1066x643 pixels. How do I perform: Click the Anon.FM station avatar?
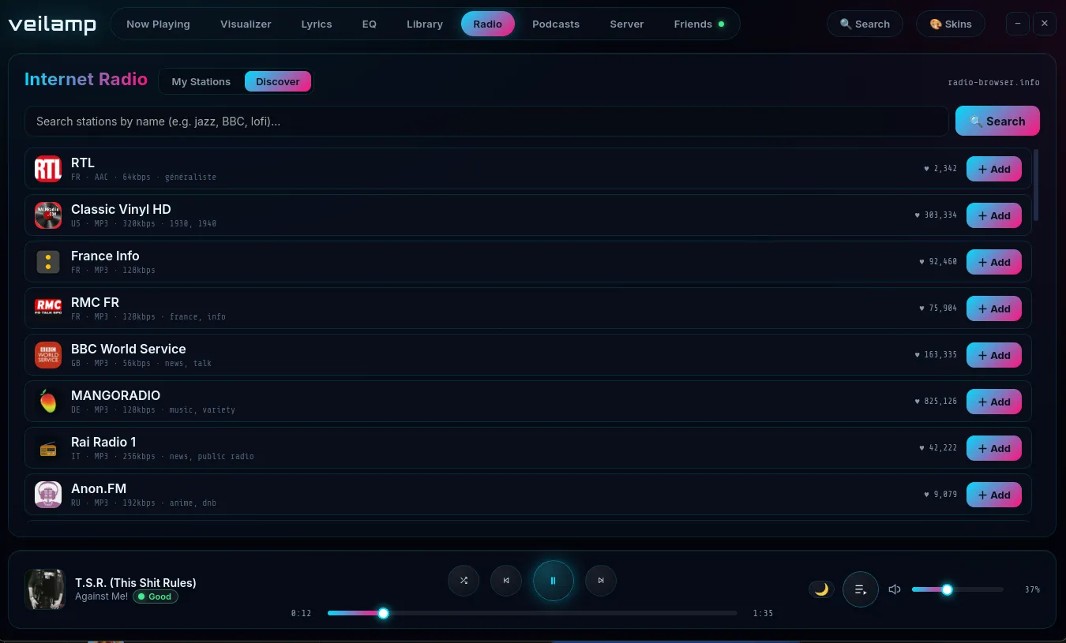coord(48,495)
